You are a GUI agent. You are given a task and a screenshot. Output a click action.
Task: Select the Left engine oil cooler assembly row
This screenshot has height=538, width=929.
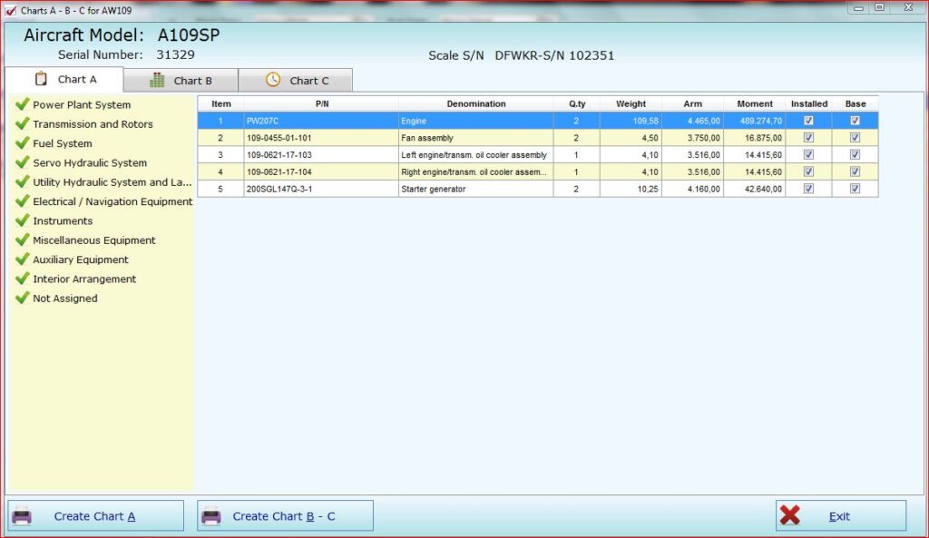[474, 155]
